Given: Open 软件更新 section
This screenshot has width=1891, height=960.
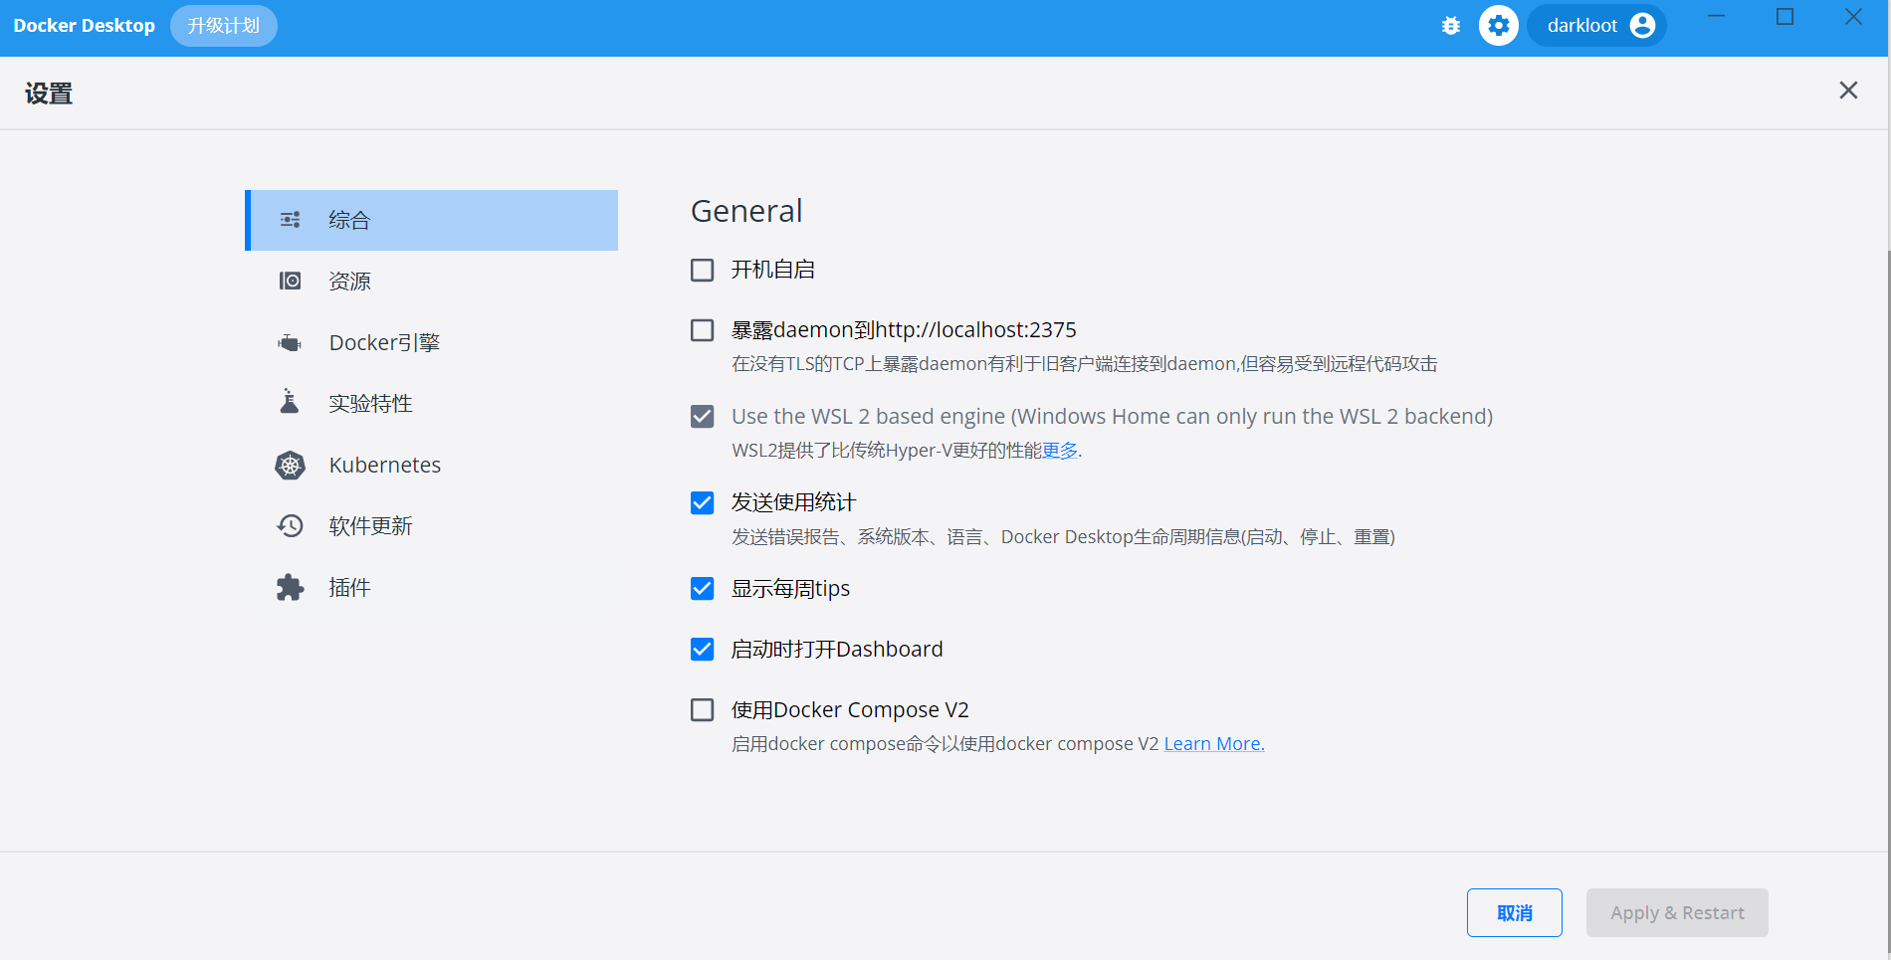Looking at the screenshot, I should tap(432, 525).
